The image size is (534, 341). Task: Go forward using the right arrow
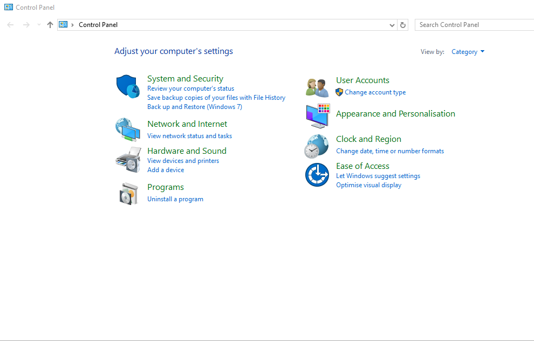point(26,25)
